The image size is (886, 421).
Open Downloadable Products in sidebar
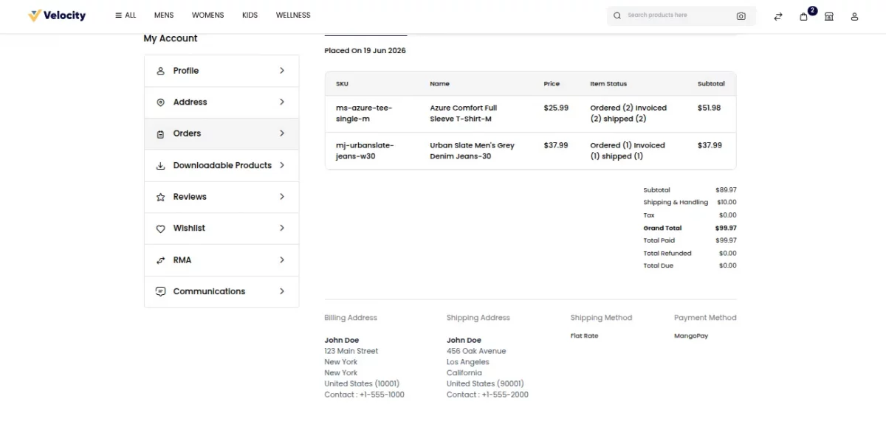point(221,165)
